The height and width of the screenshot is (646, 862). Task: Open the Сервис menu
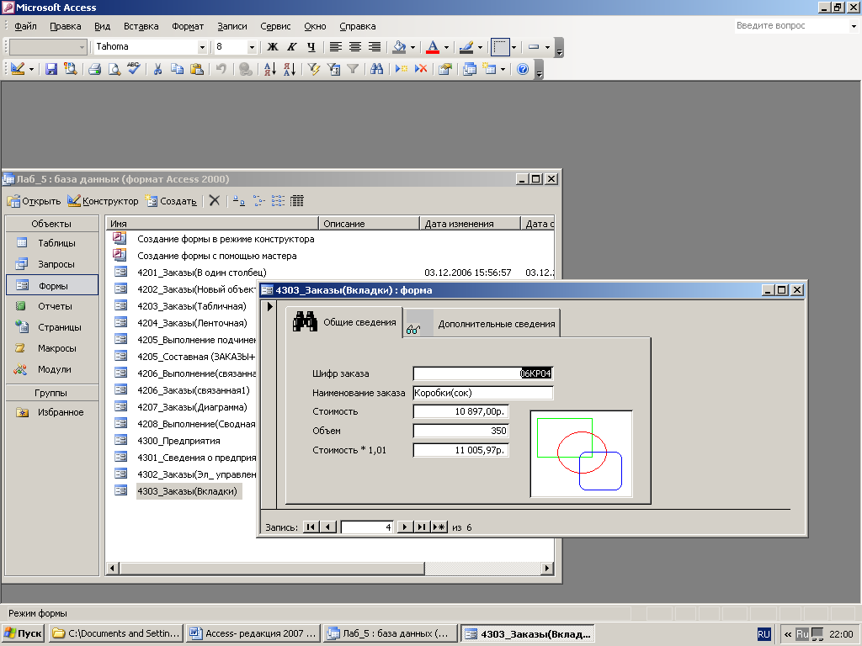275,26
